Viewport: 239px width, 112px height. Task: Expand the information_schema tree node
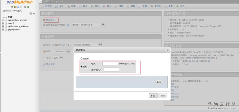point(3,20)
